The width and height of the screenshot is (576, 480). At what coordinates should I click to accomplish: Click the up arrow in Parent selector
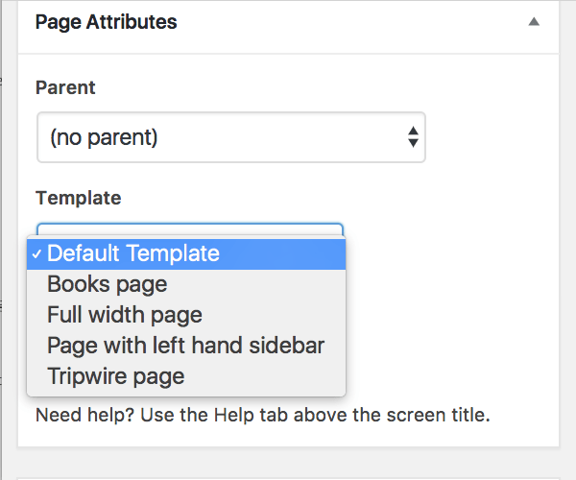(x=413, y=131)
